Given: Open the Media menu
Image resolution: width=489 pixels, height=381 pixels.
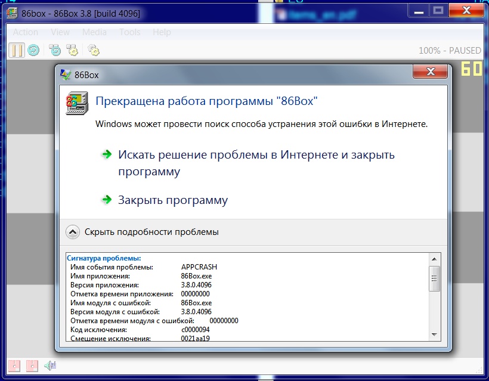Looking at the screenshot, I should point(94,32).
